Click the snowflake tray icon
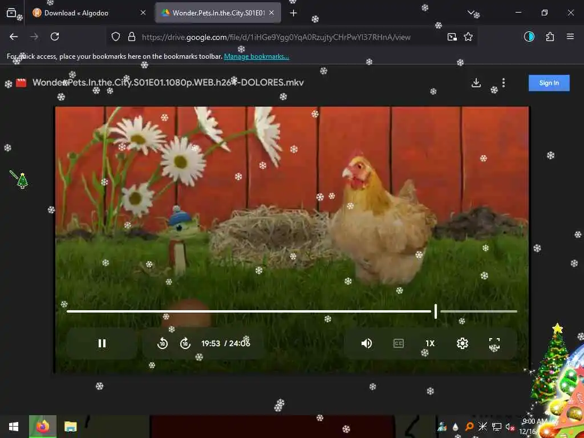The width and height of the screenshot is (584, 438). [482, 427]
